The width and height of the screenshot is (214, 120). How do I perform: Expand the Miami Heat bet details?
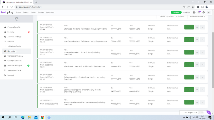coord(203,65)
